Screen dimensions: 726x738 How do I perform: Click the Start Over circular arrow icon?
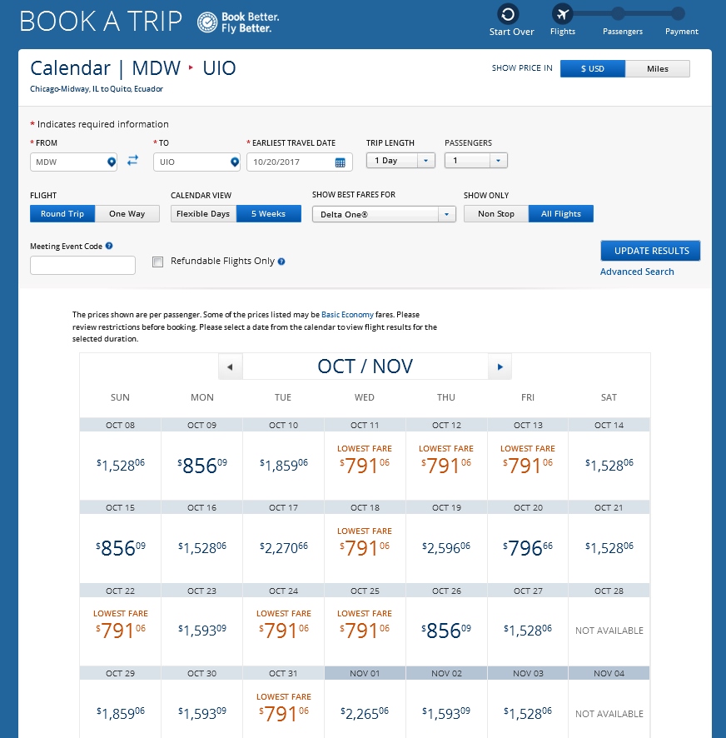tap(508, 14)
